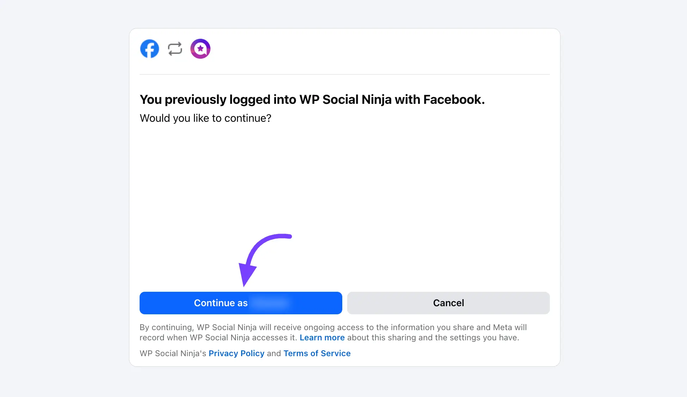Open the Learn more link
This screenshot has height=397, width=687.
click(x=322, y=338)
